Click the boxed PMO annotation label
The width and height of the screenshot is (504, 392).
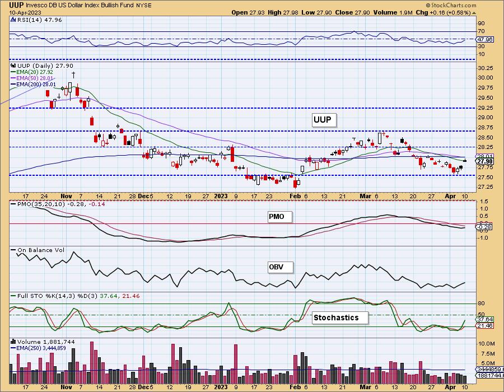pos(280,217)
